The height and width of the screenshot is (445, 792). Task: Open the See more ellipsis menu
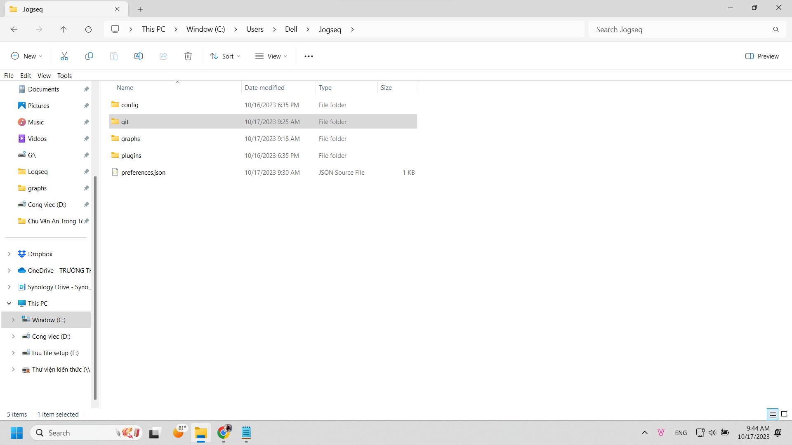309,56
